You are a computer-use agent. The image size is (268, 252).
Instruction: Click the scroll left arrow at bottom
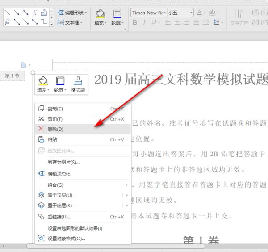pyautogui.click(x=4, y=246)
